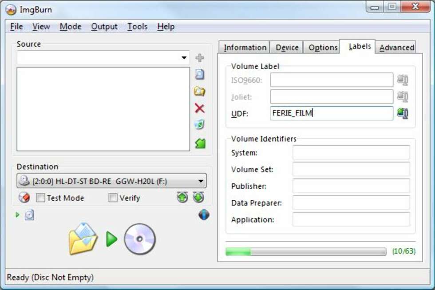Click the Joliet label field
Viewport: 435px width, 290px height.
point(332,96)
